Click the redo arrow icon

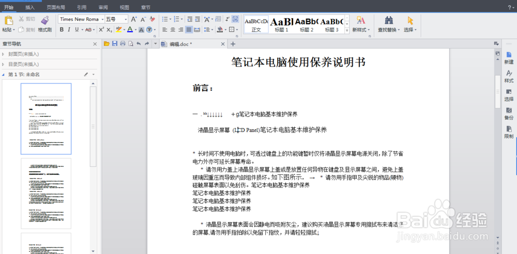point(147,43)
